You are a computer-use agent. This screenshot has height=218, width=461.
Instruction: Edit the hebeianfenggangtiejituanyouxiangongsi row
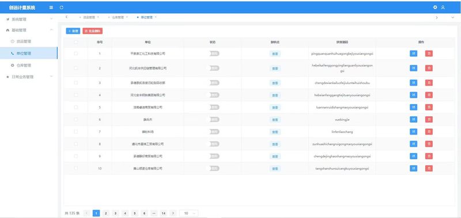coord(413,95)
